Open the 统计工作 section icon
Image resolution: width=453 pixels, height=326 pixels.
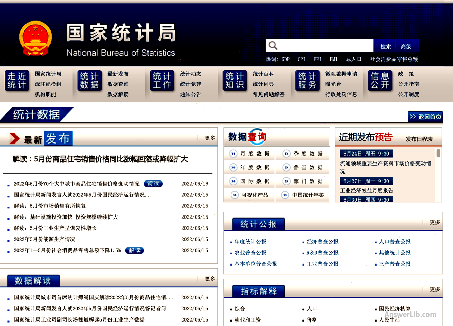[x=162, y=81]
